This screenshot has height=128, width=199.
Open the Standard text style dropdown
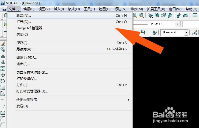(186, 32)
